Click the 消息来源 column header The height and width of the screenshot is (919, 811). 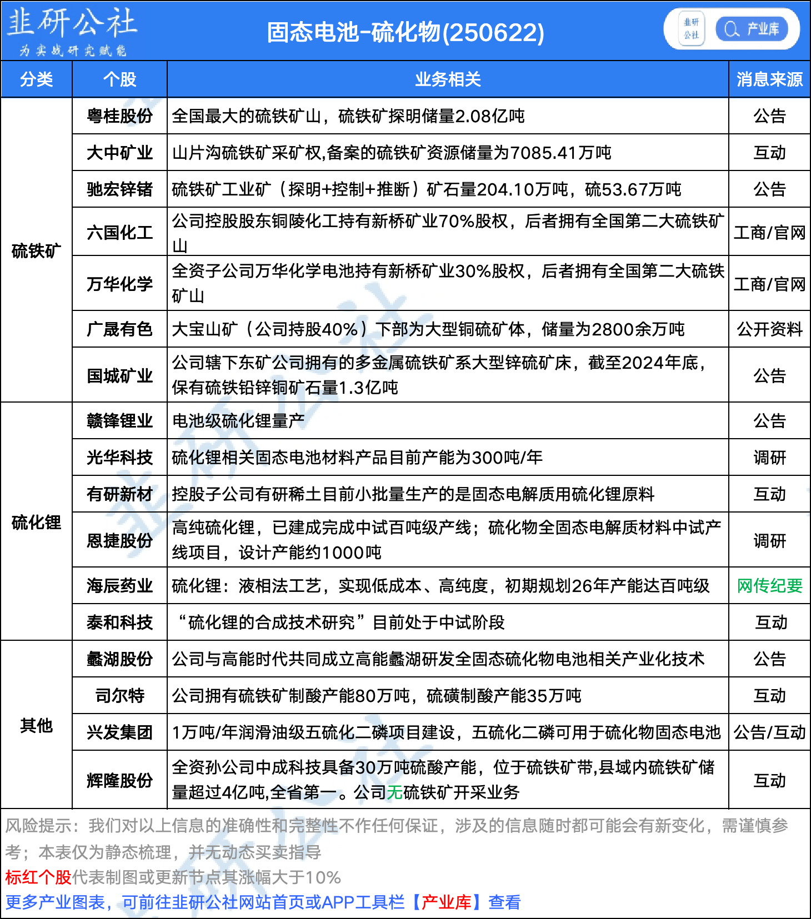[769, 79]
